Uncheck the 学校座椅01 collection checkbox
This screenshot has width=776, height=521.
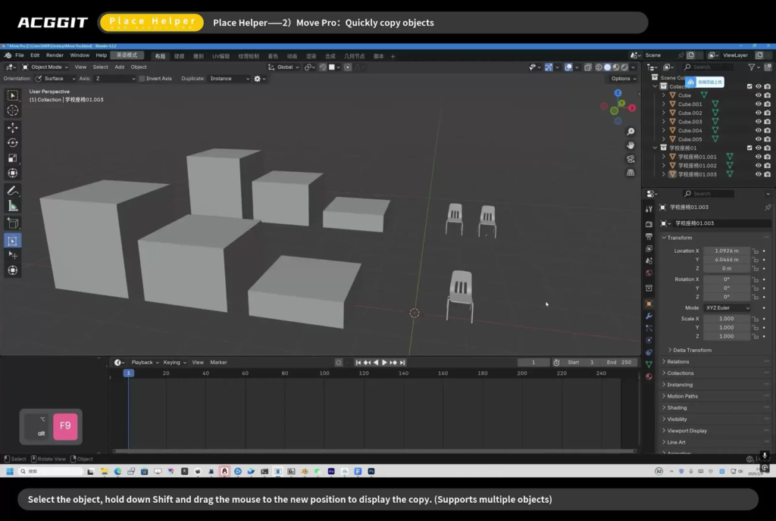(x=749, y=148)
